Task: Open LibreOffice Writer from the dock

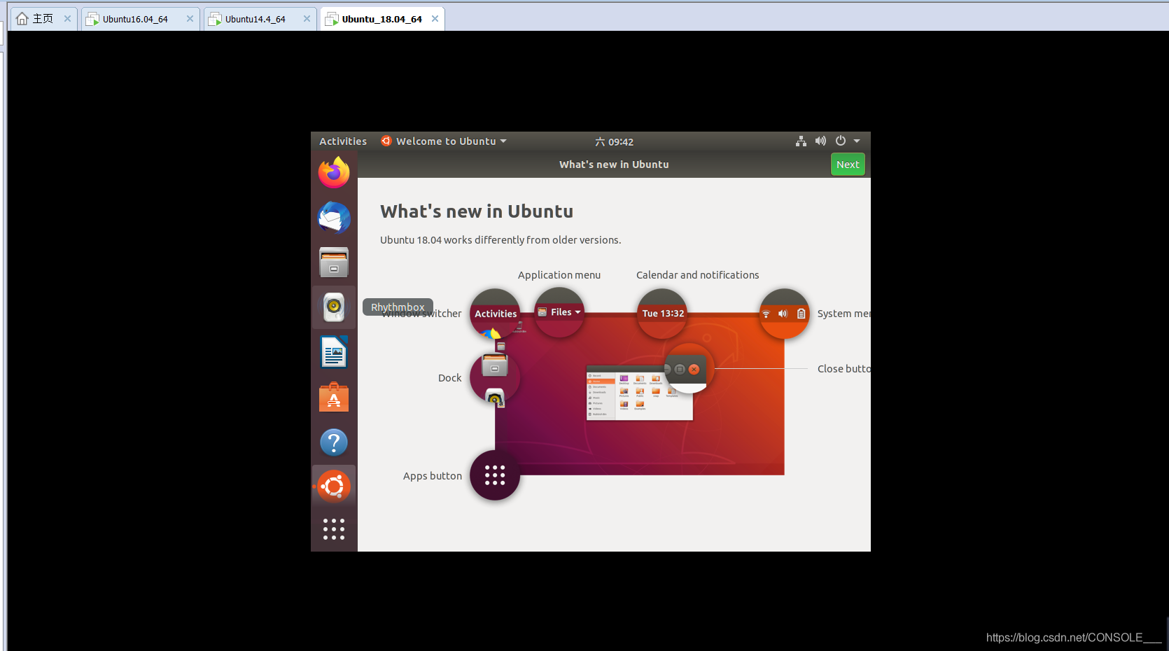Action: 334,352
